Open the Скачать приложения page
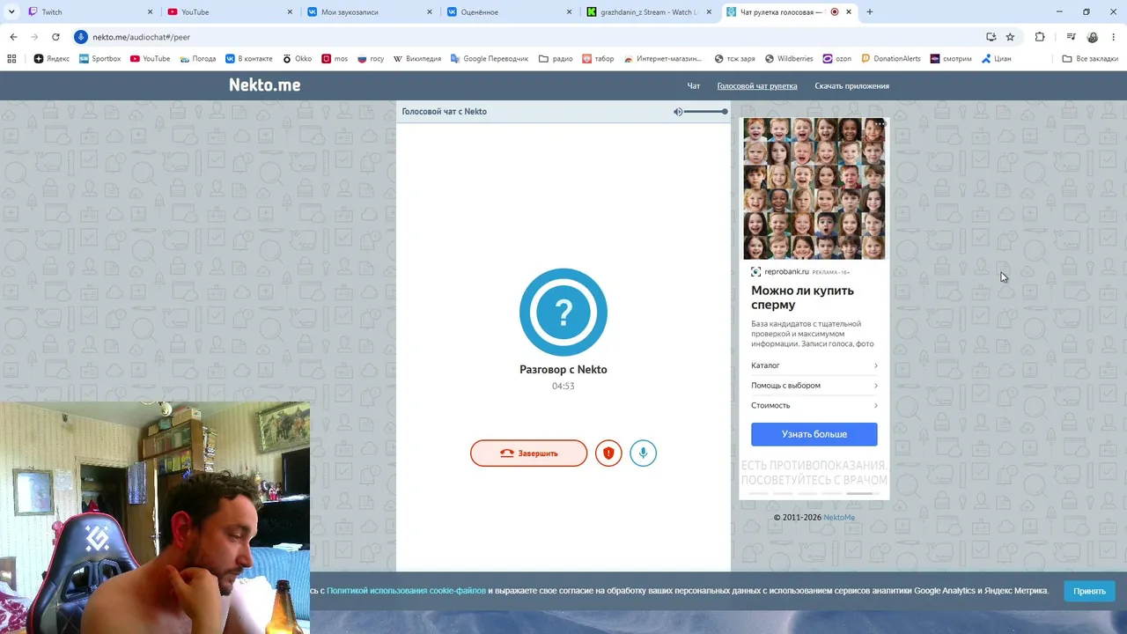The image size is (1127, 634). [x=851, y=86]
